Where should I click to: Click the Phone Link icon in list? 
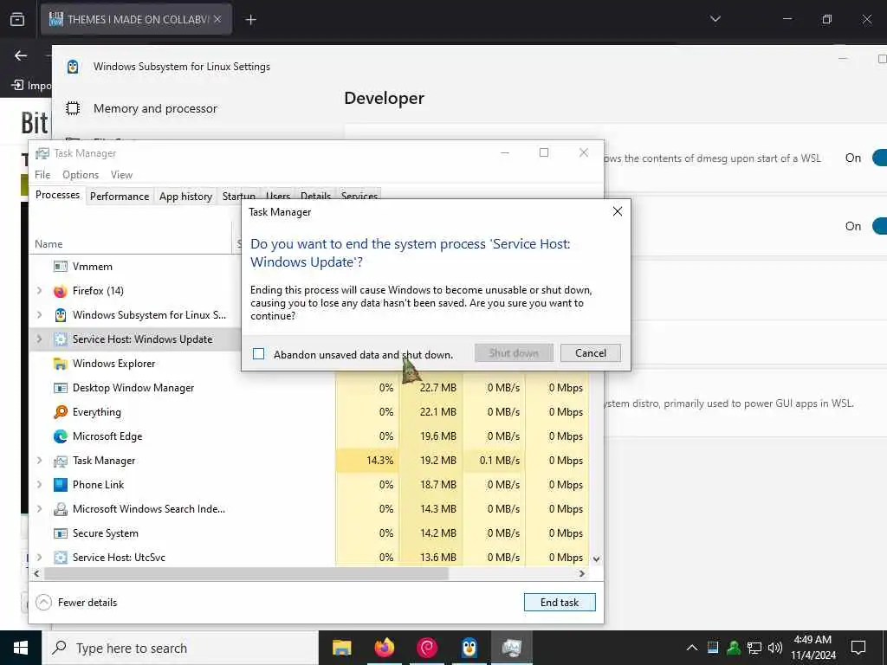(60, 485)
